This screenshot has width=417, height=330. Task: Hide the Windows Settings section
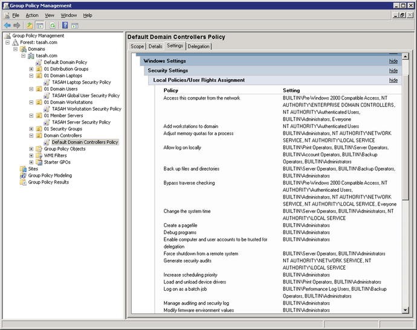(x=393, y=61)
